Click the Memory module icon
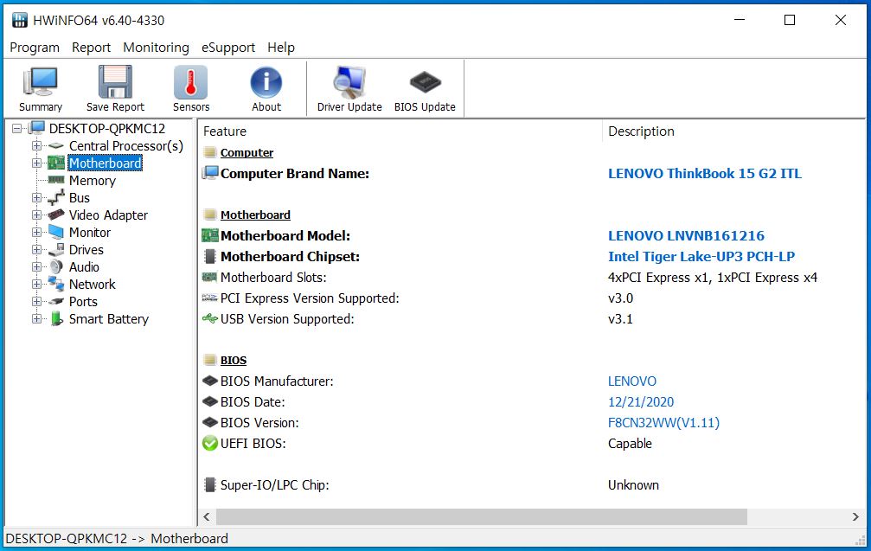 [x=56, y=179]
